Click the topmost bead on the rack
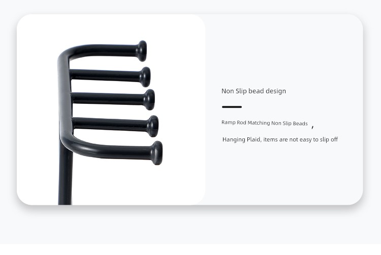 click(141, 51)
